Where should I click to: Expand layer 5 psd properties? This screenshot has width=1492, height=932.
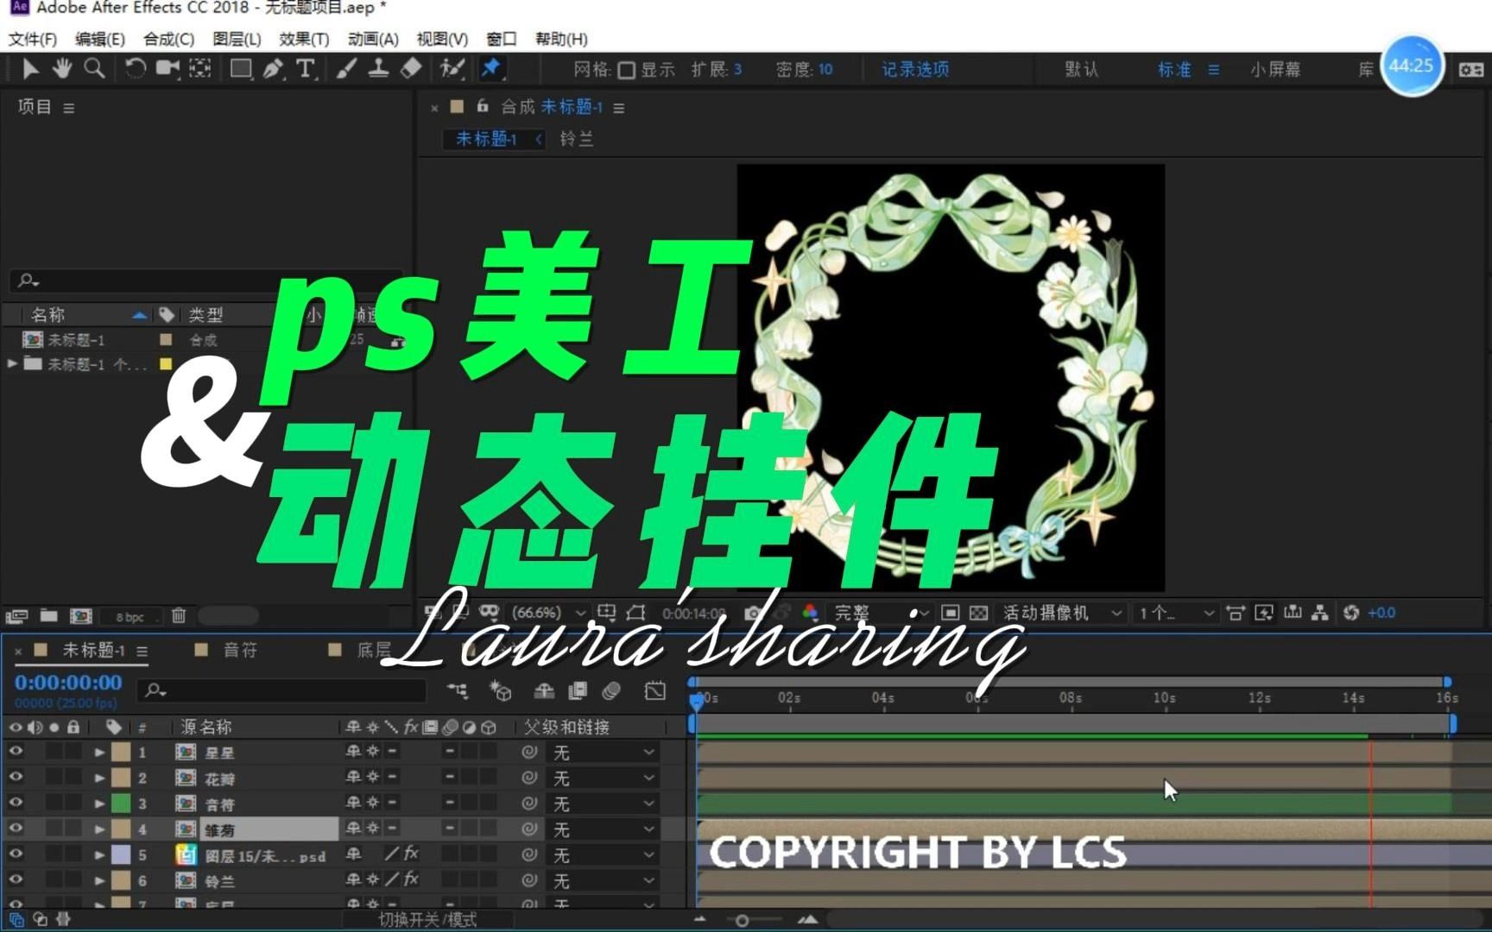(x=99, y=855)
